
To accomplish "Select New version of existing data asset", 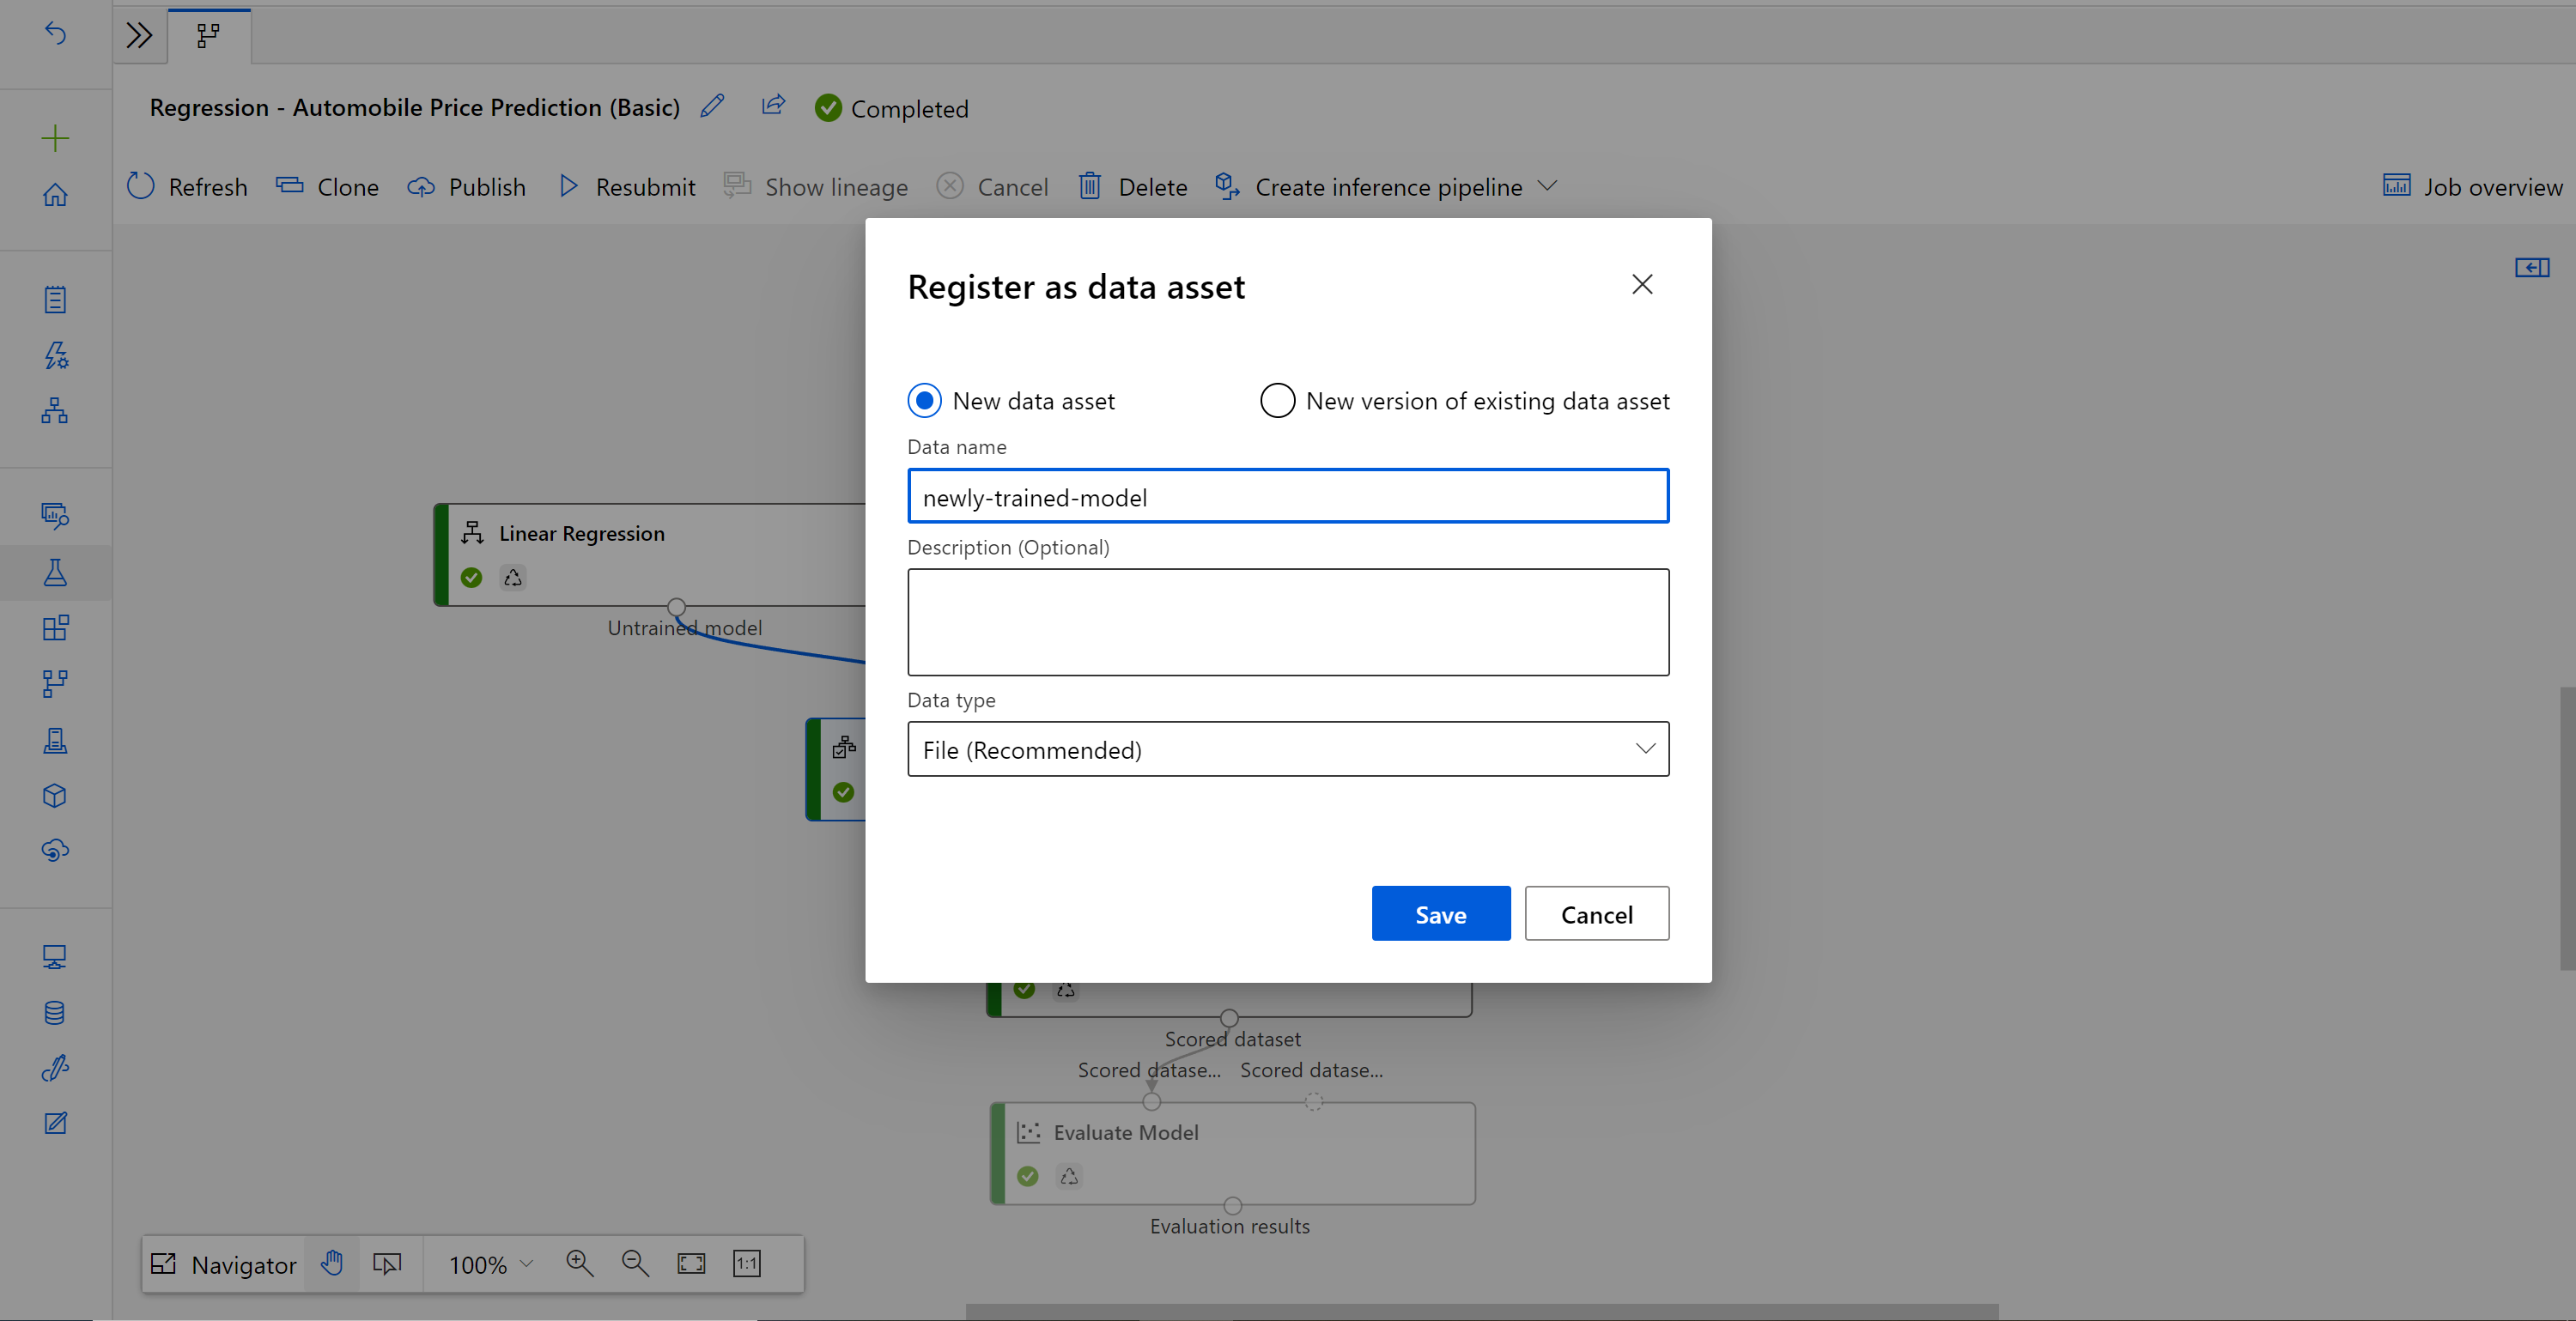I will [1275, 399].
